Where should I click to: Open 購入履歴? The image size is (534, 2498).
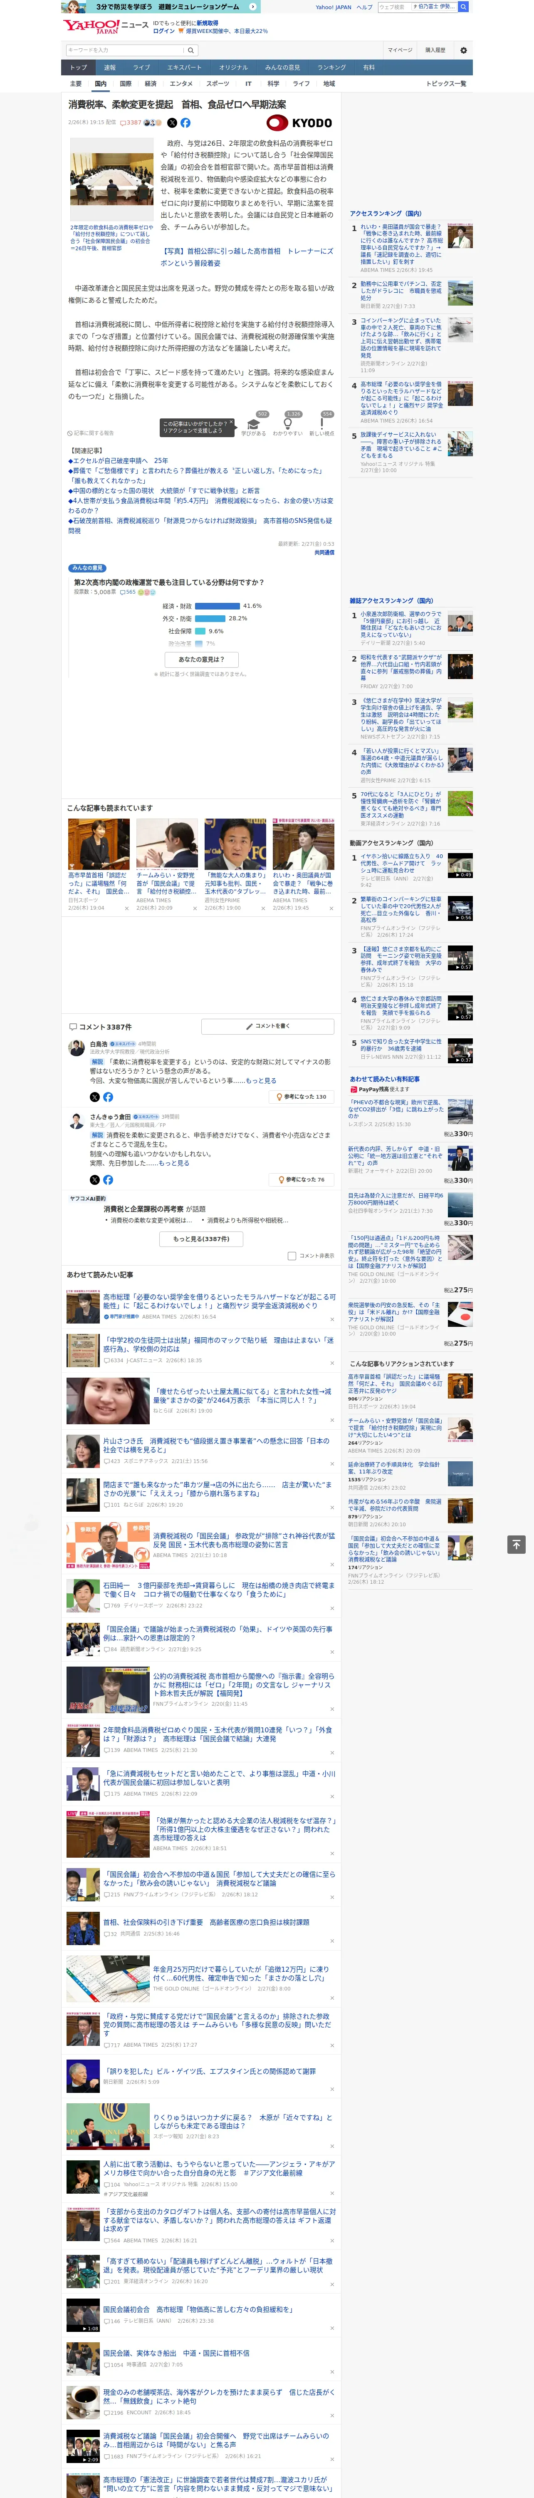click(435, 50)
